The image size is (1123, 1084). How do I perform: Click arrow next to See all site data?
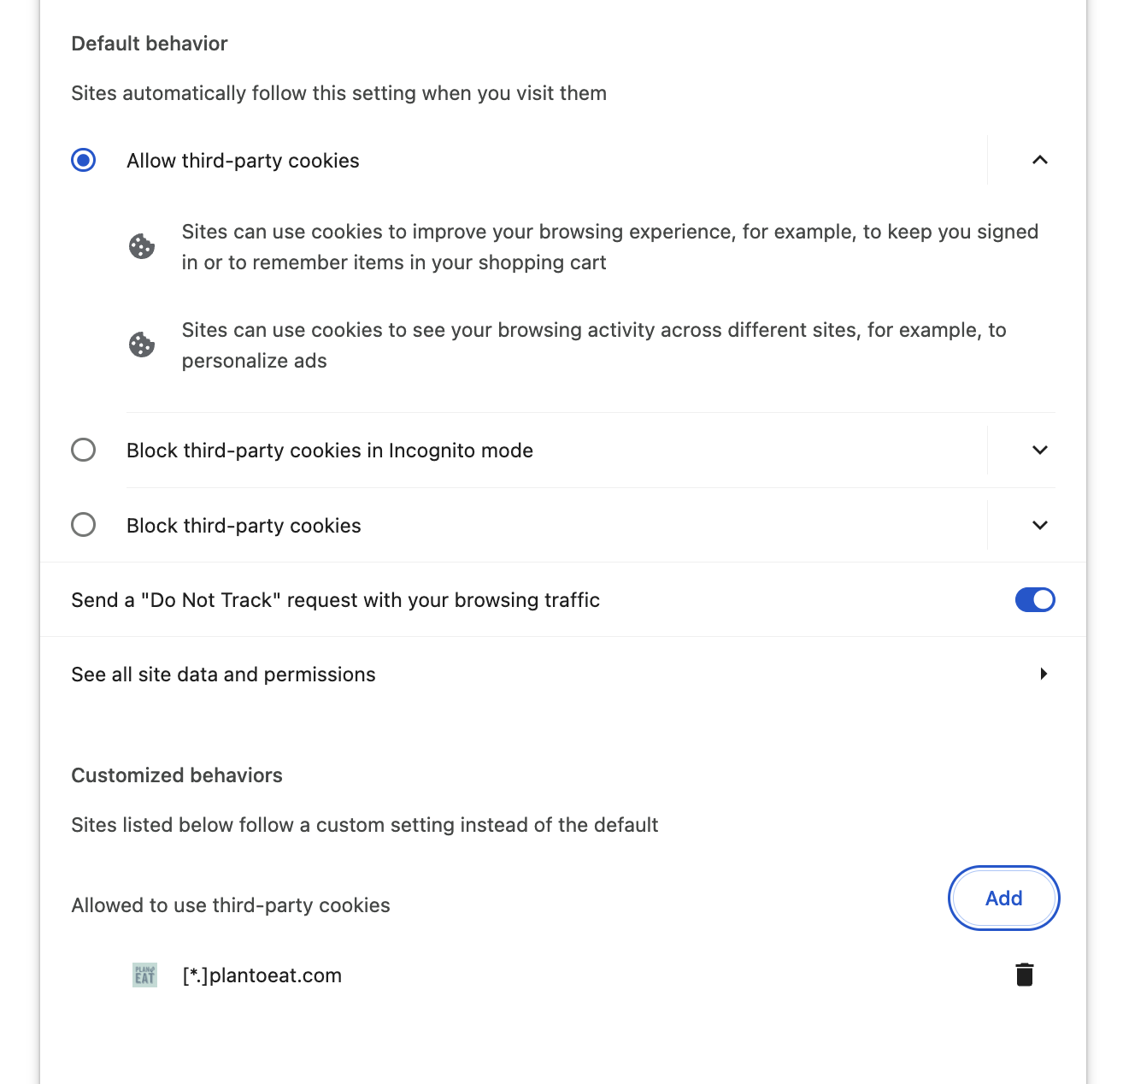pos(1043,675)
